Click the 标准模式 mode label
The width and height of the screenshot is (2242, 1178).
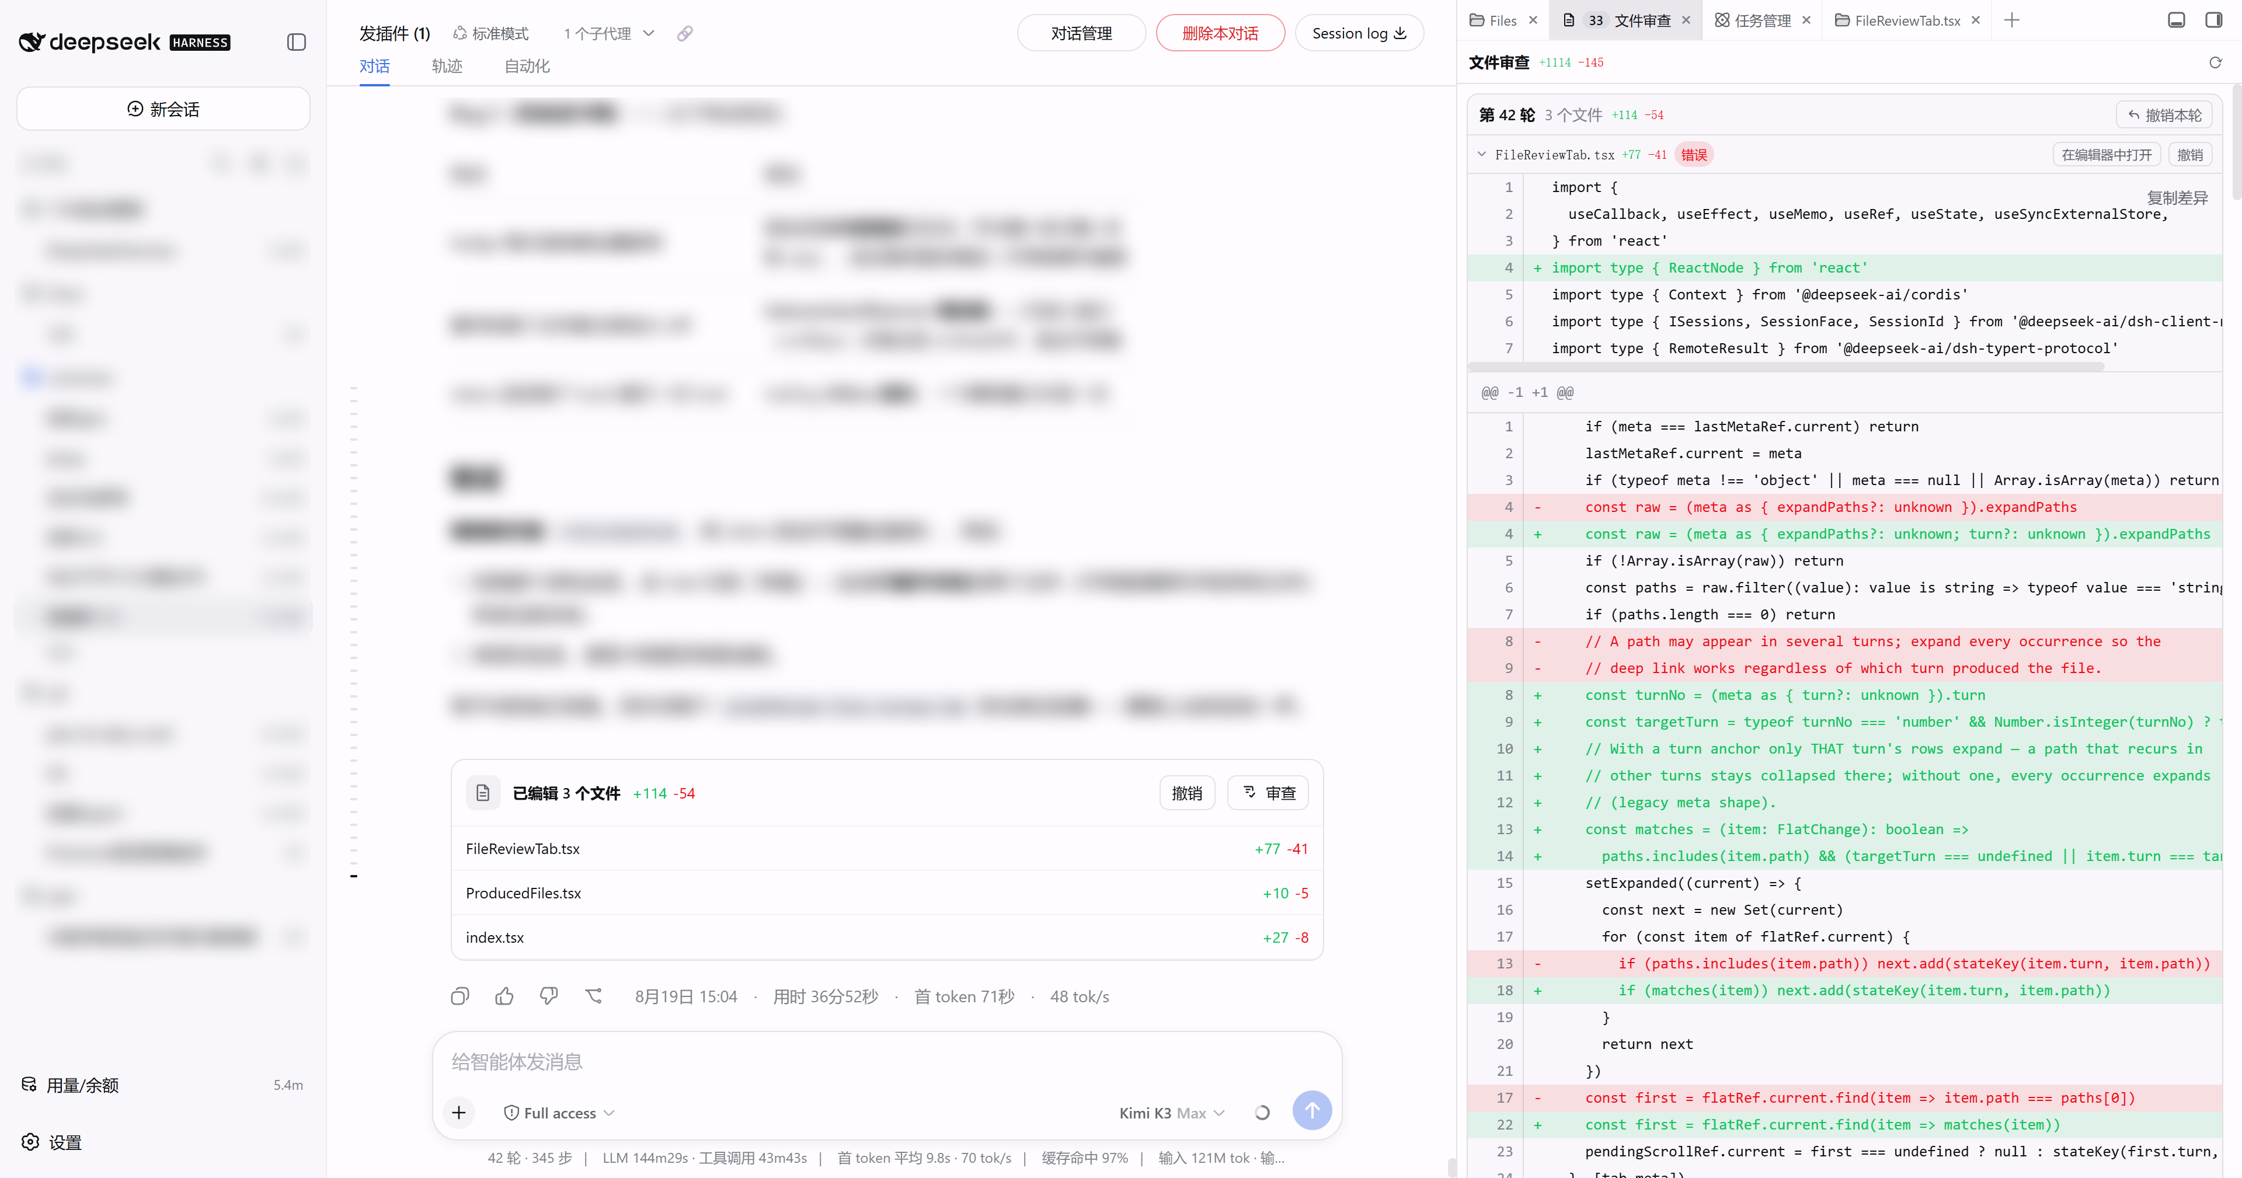[x=500, y=33]
